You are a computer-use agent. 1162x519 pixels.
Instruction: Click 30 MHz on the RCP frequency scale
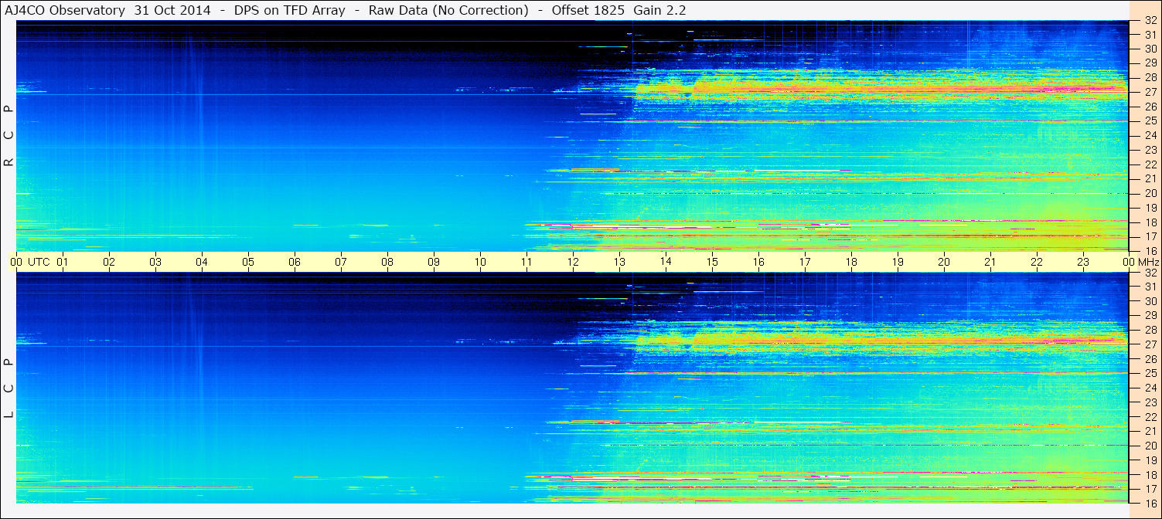pos(1150,49)
